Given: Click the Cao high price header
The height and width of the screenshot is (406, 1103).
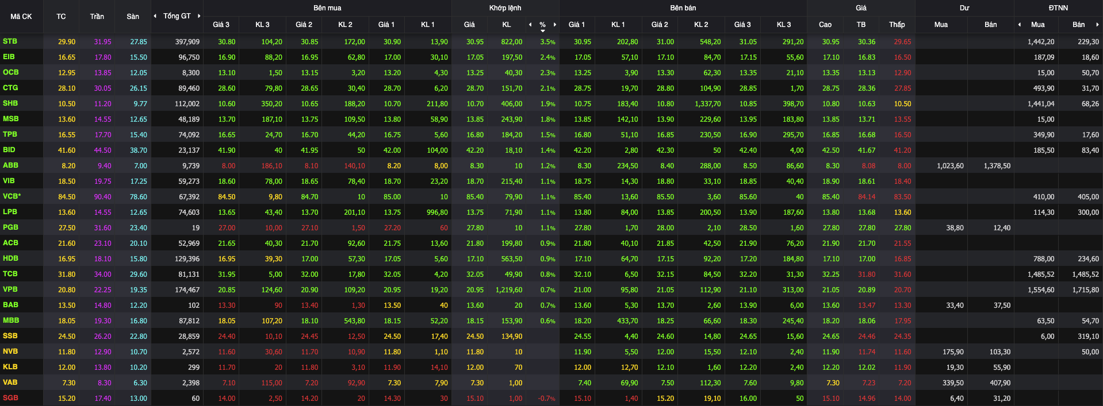Looking at the screenshot, I should click(825, 25).
